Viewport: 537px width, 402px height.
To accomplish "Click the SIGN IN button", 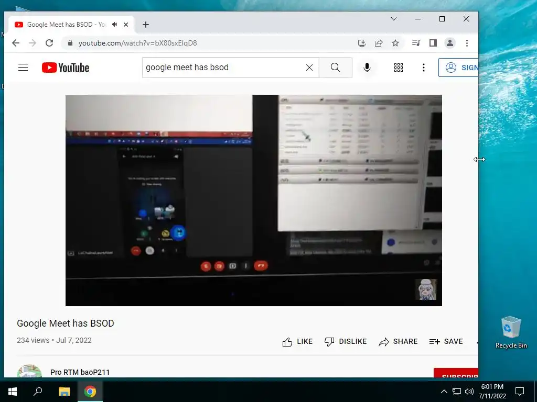I will coord(458,68).
